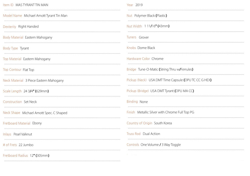Click the Year 2019 value
Screen dimensions: 250x176
(139, 5)
